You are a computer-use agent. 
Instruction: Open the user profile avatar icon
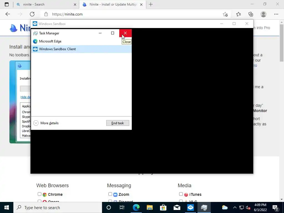click(x=263, y=14)
